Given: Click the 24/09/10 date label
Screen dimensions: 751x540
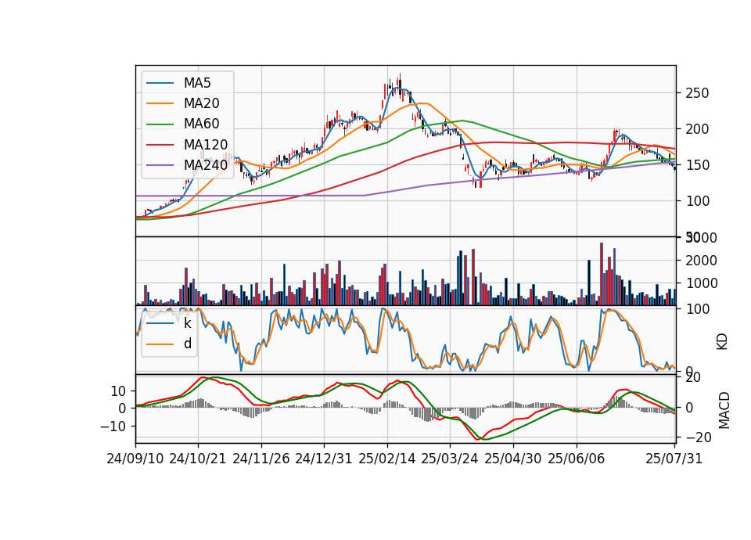Looking at the screenshot, I should coord(135,459).
